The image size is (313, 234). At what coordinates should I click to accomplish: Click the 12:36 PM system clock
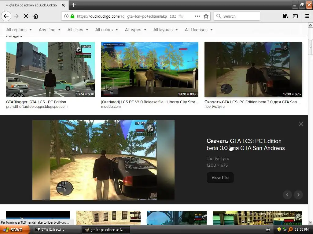pyautogui.click(x=302, y=230)
